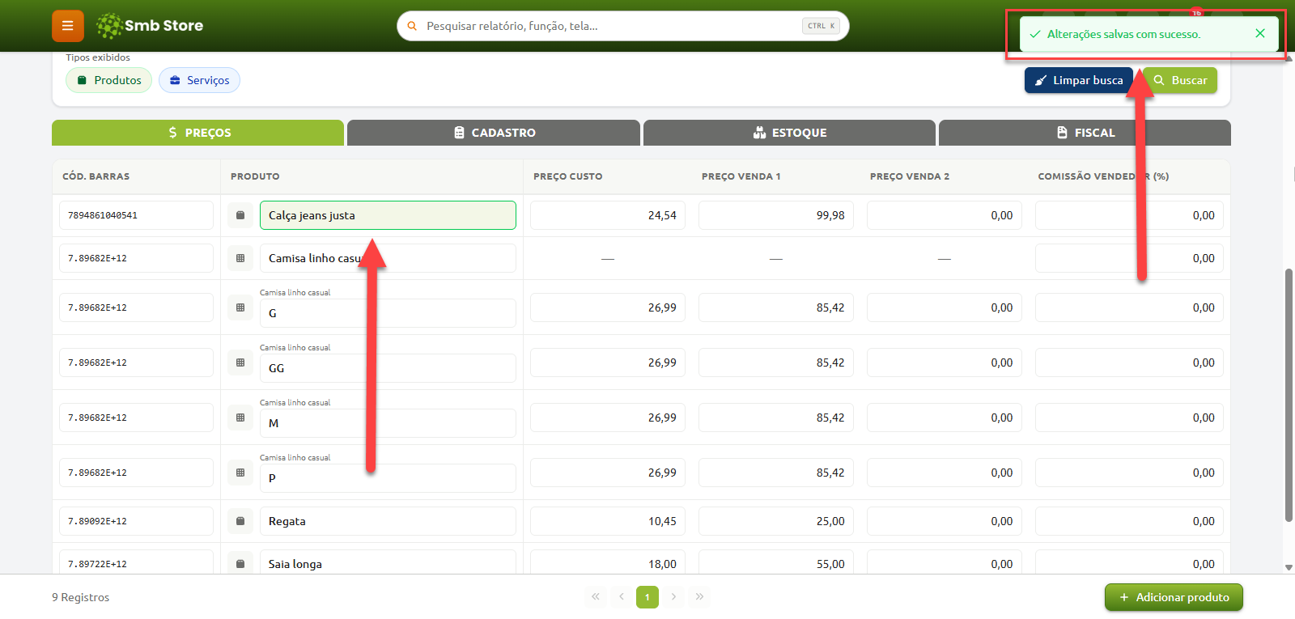Image resolution: width=1295 pixels, height=619 pixels.
Task: Edit the Regata product name field
Action: point(388,521)
